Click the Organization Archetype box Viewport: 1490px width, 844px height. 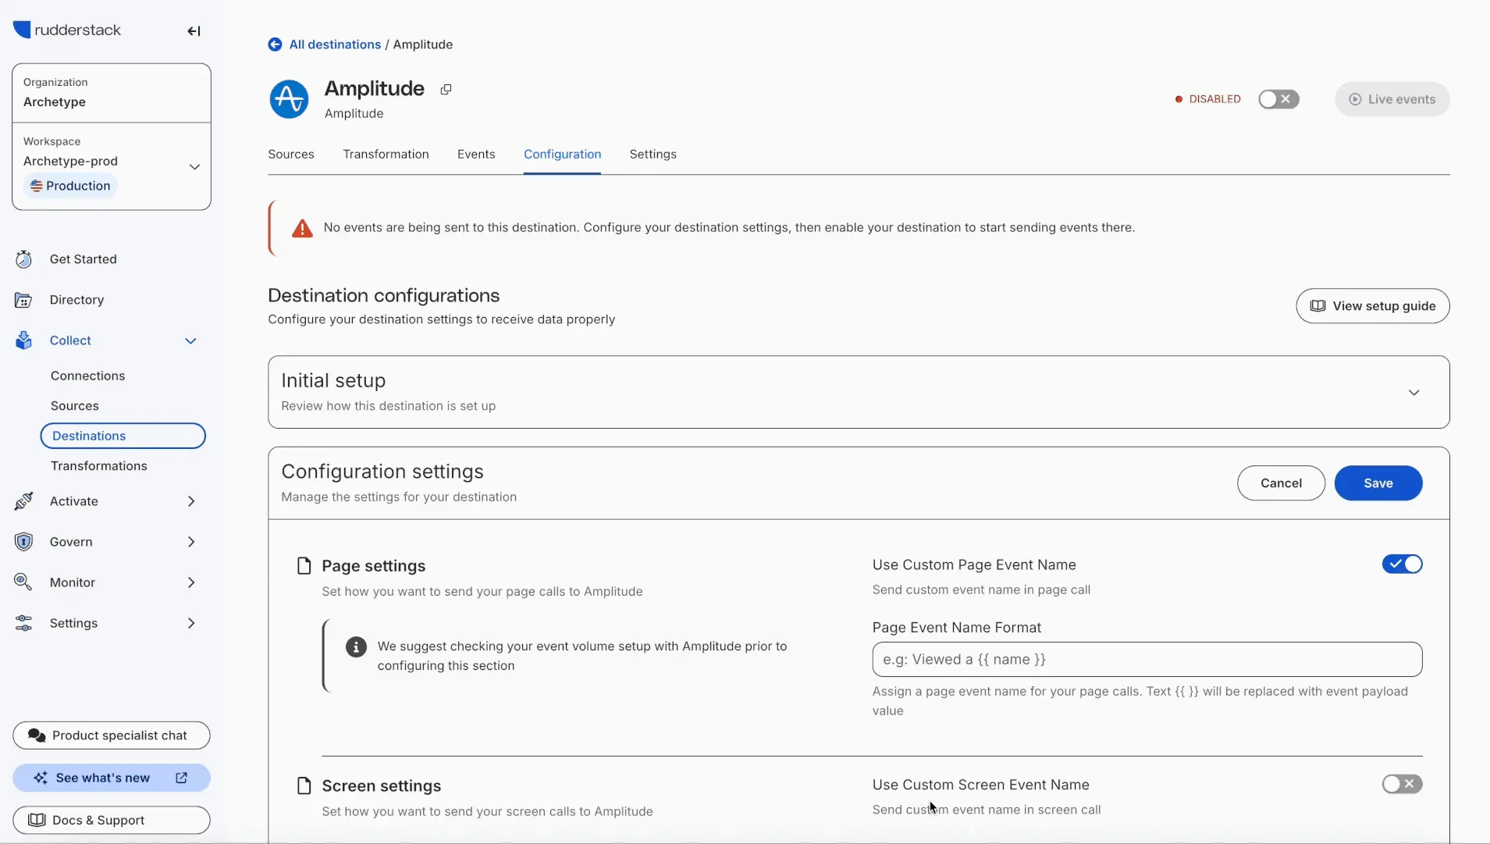[x=112, y=93]
